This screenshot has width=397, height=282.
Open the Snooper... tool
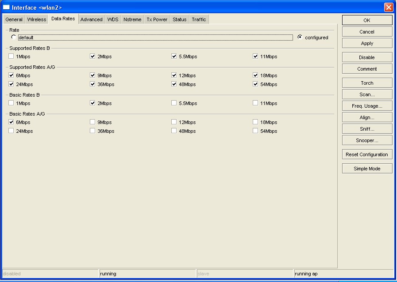[x=367, y=140]
